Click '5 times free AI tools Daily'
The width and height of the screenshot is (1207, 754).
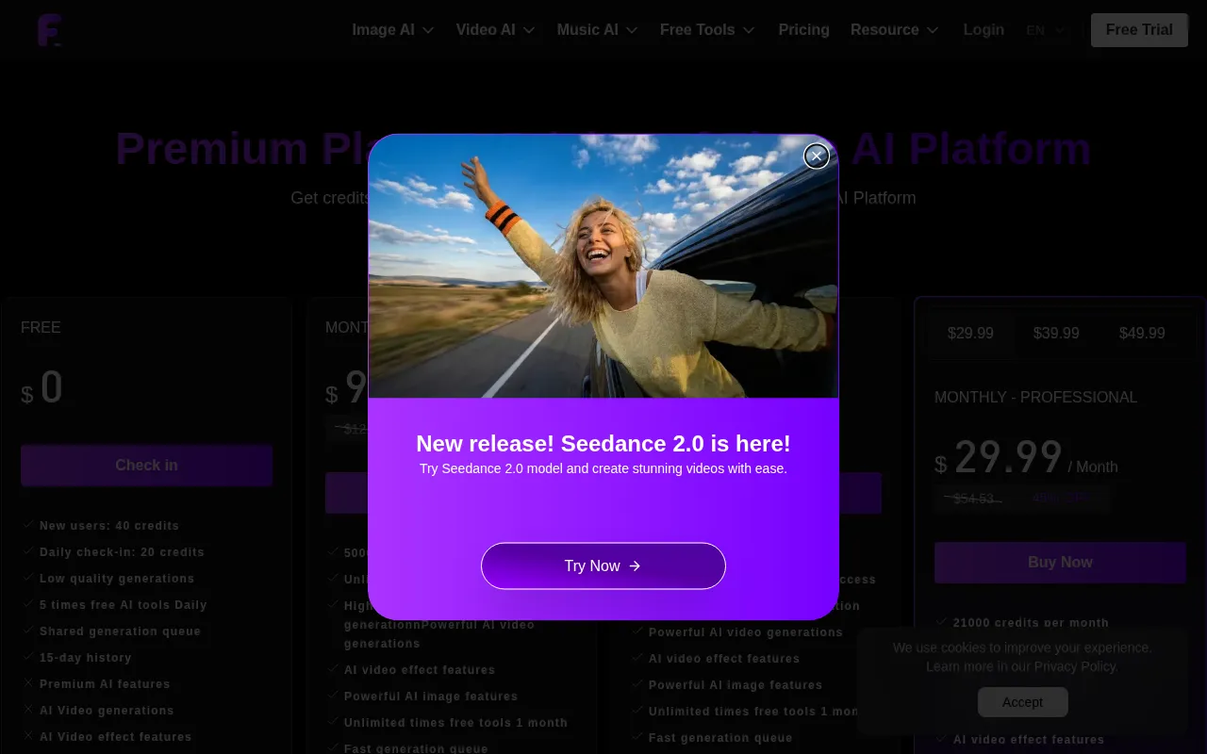[x=124, y=605]
